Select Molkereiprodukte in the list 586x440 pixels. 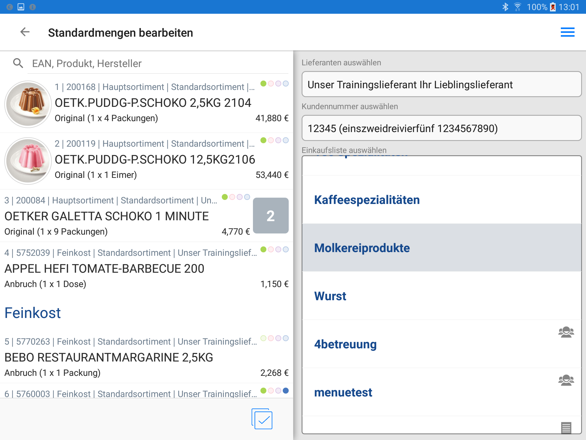[362, 248]
